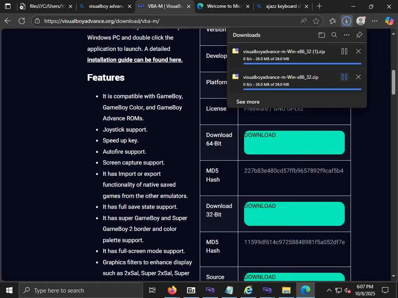The image size is (398, 298).
Task: Click the page vertical scrollbar thumb
Action: (393, 82)
